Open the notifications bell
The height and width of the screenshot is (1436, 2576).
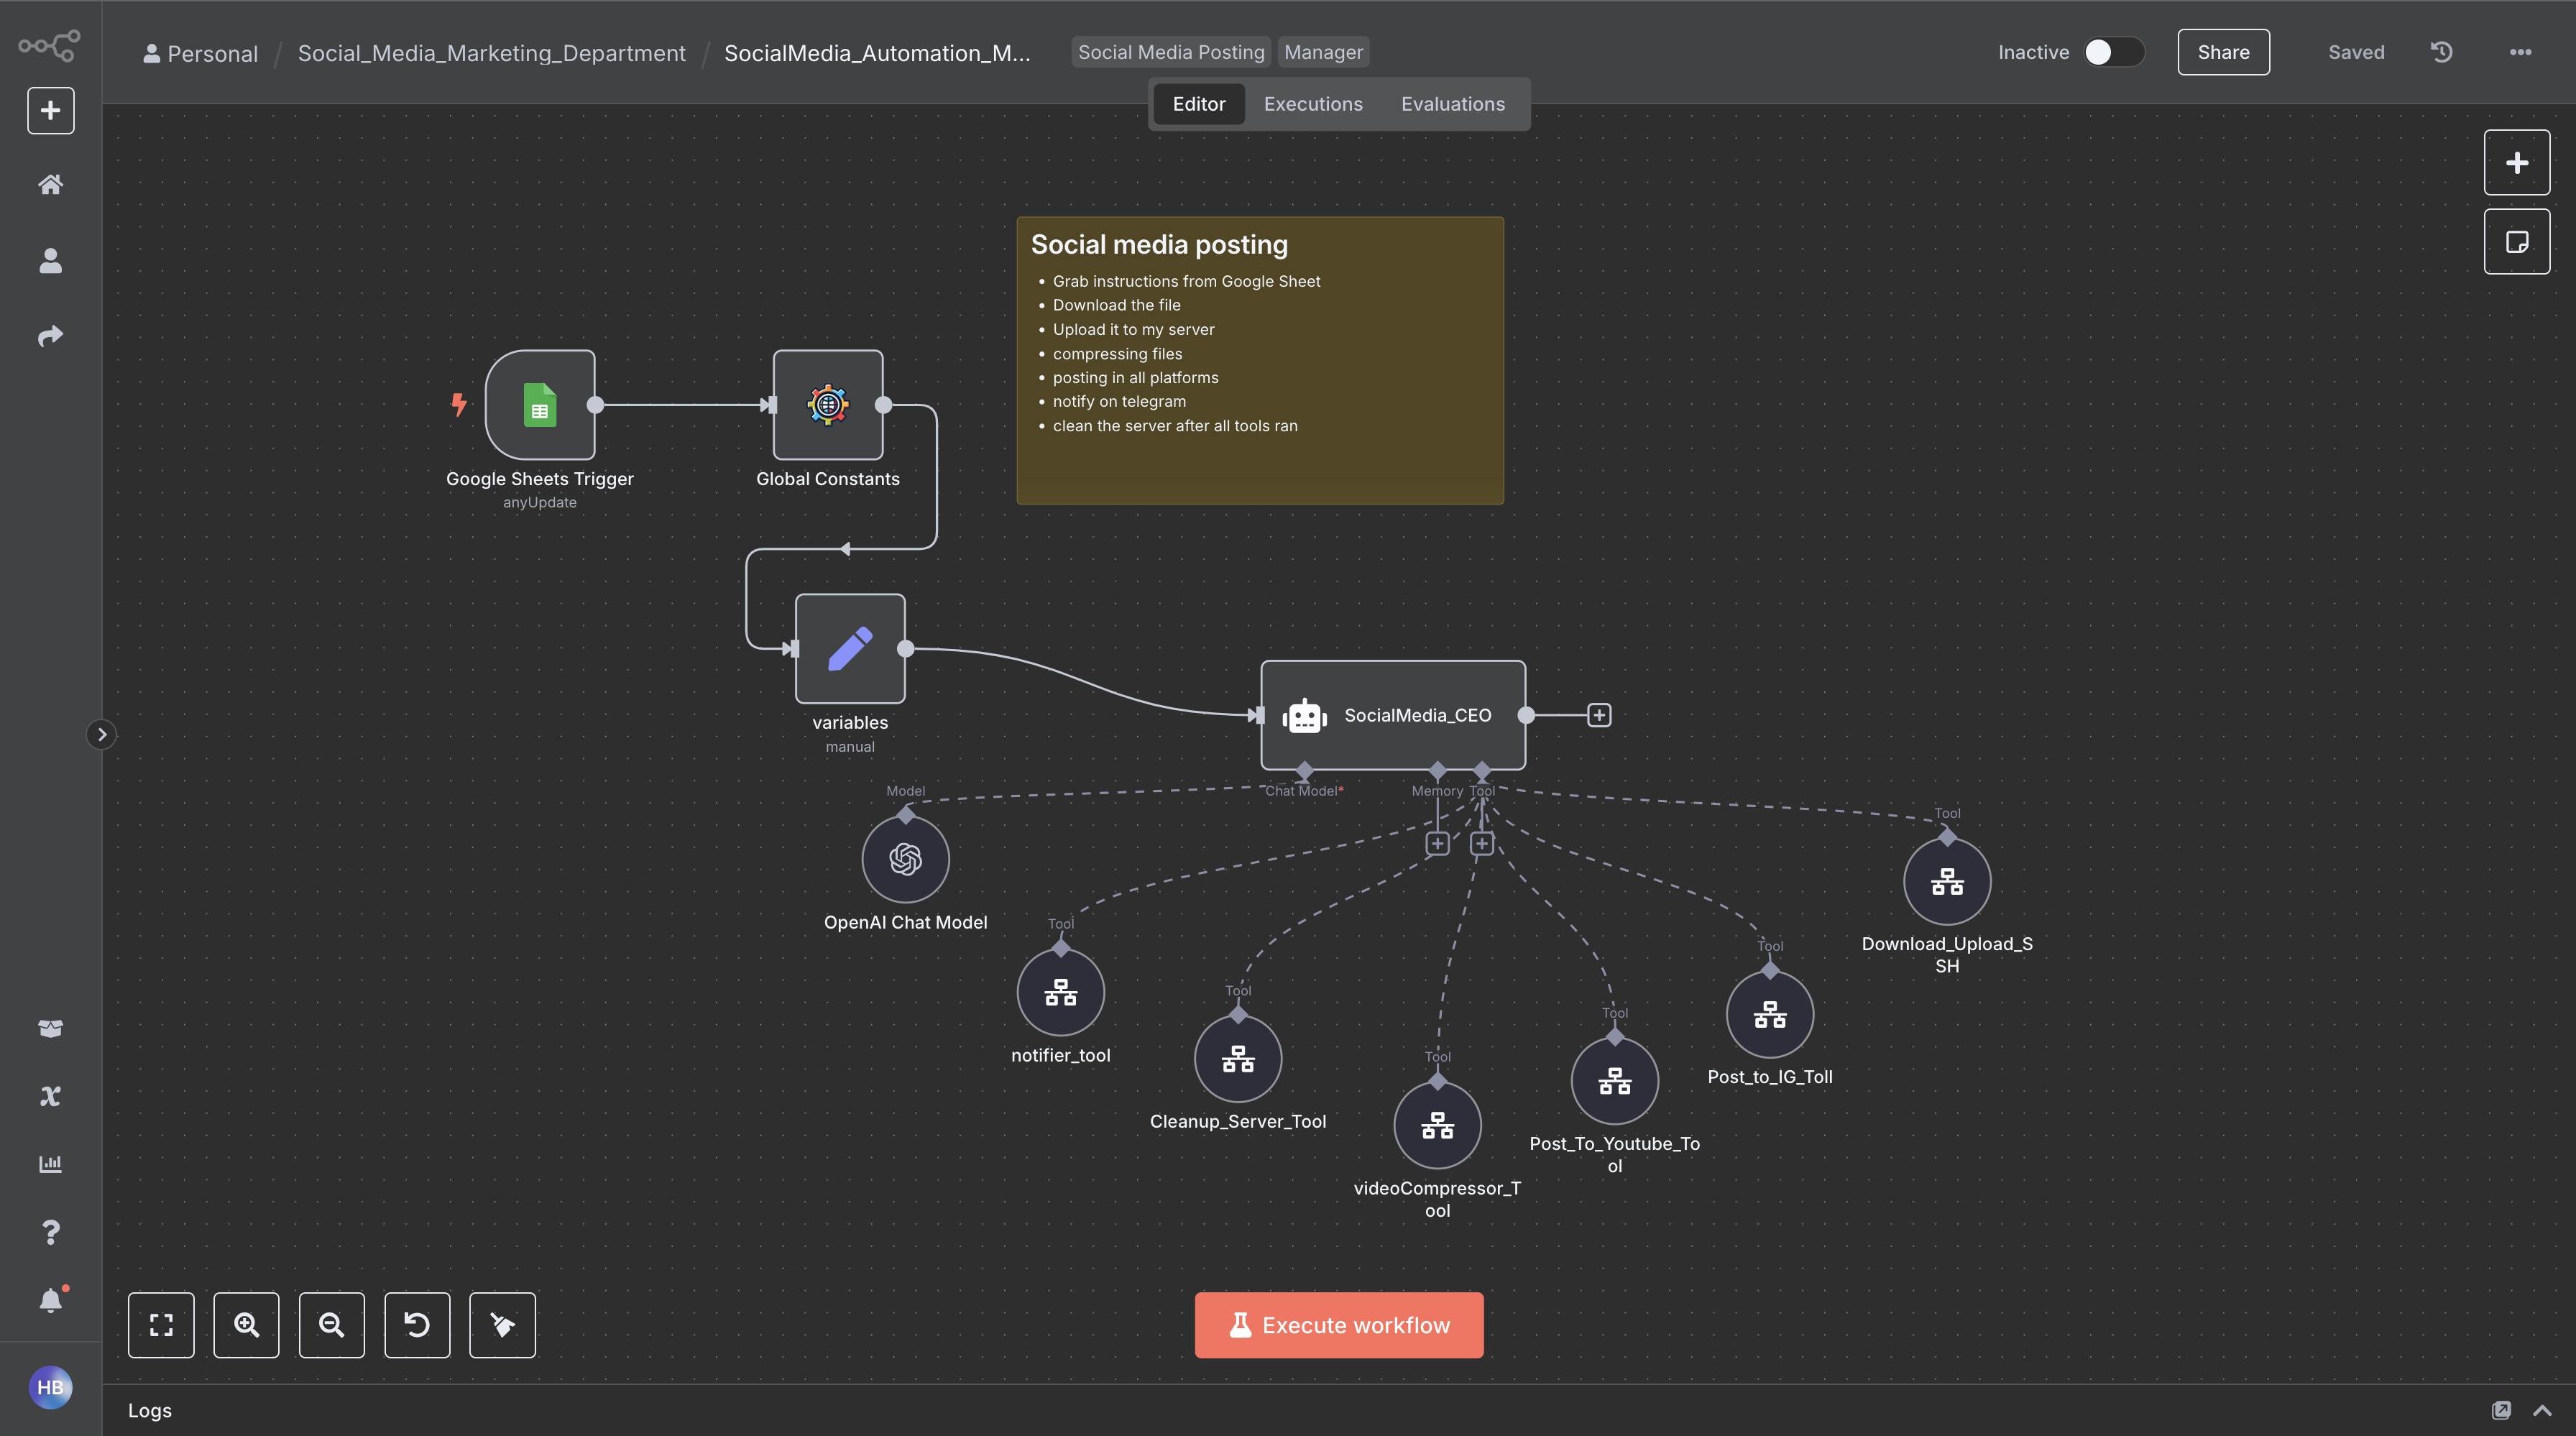click(x=50, y=1299)
